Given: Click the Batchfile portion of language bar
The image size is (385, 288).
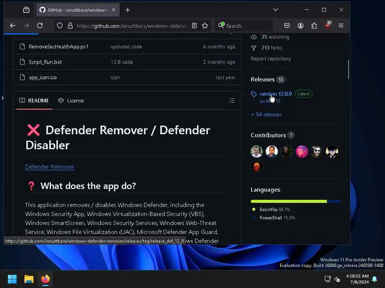Looking at the screenshot, I should click(289, 201).
